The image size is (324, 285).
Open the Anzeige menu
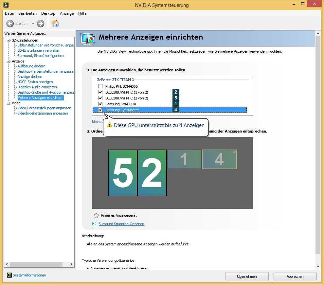[x=67, y=13]
